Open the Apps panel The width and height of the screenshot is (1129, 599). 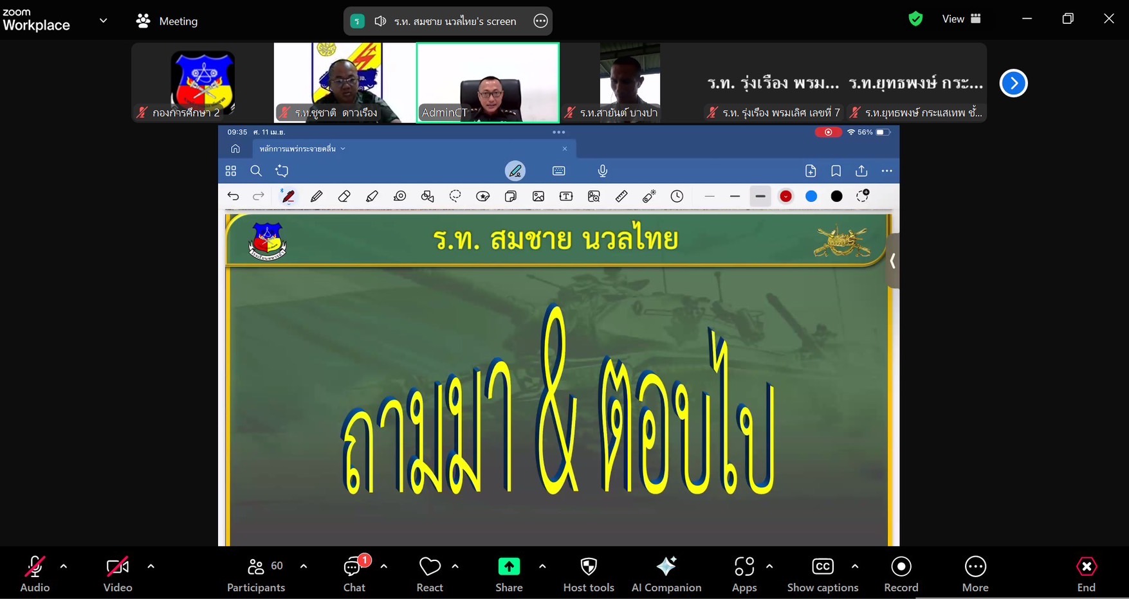tap(744, 574)
